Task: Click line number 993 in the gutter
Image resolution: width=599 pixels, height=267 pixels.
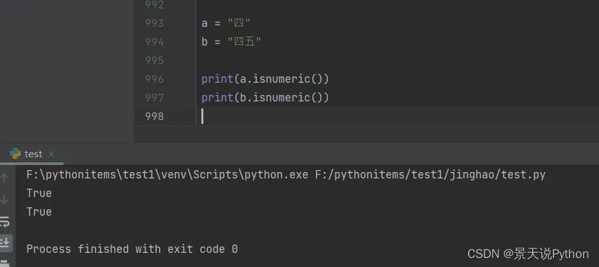Action: click(x=155, y=23)
